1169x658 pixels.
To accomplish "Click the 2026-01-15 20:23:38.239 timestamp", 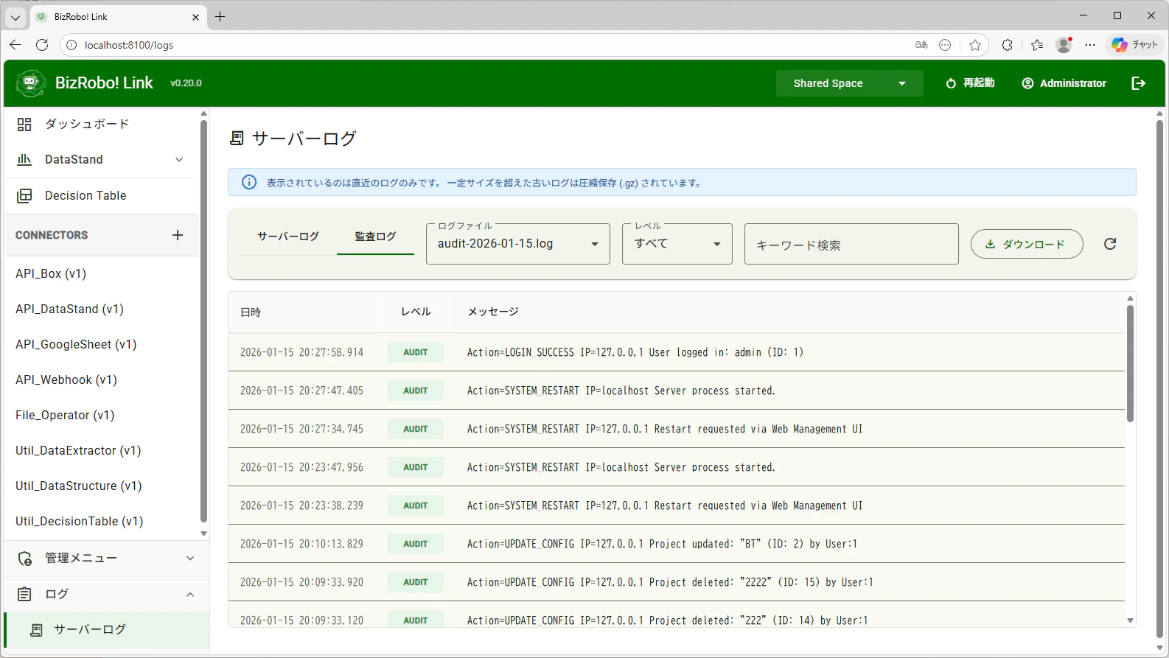I will pyautogui.click(x=301, y=505).
